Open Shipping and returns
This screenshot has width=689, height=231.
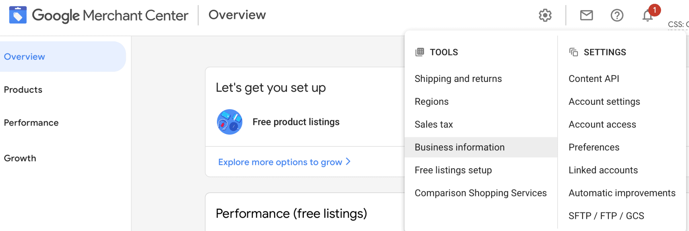458,79
